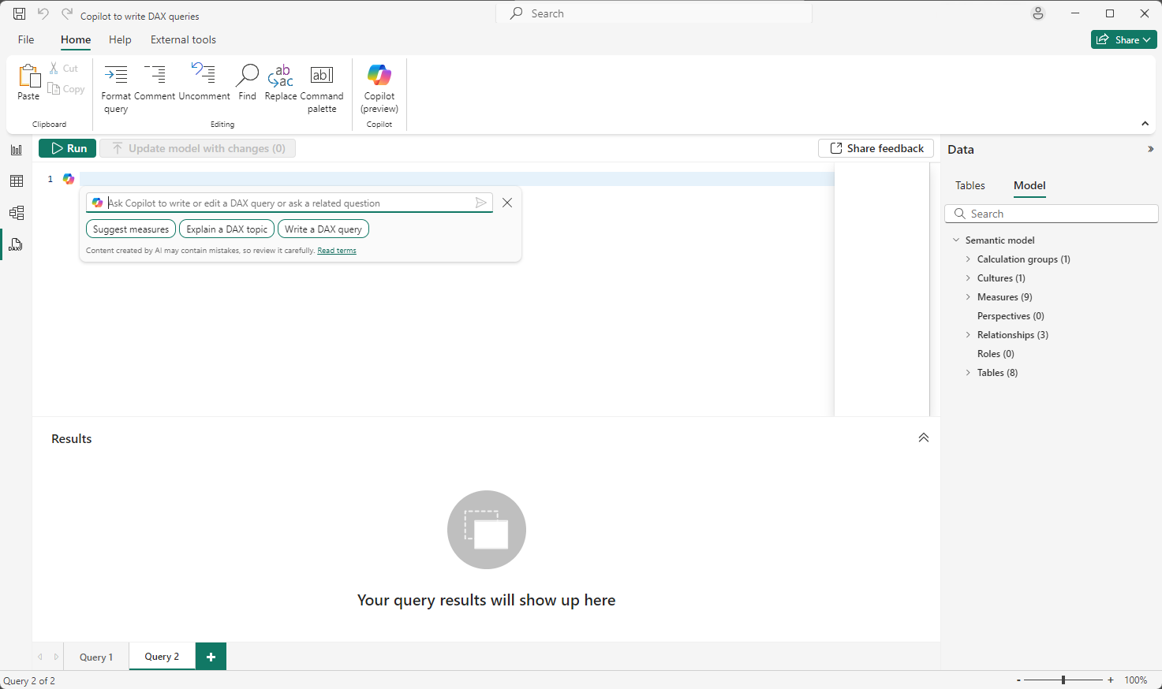Click the Run query button
The width and height of the screenshot is (1162, 689).
pos(68,148)
